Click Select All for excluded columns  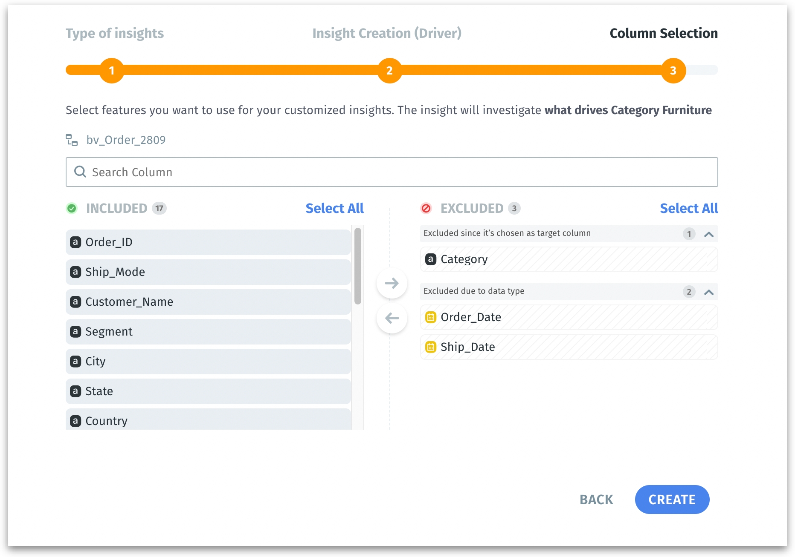(x=689, y=208)
